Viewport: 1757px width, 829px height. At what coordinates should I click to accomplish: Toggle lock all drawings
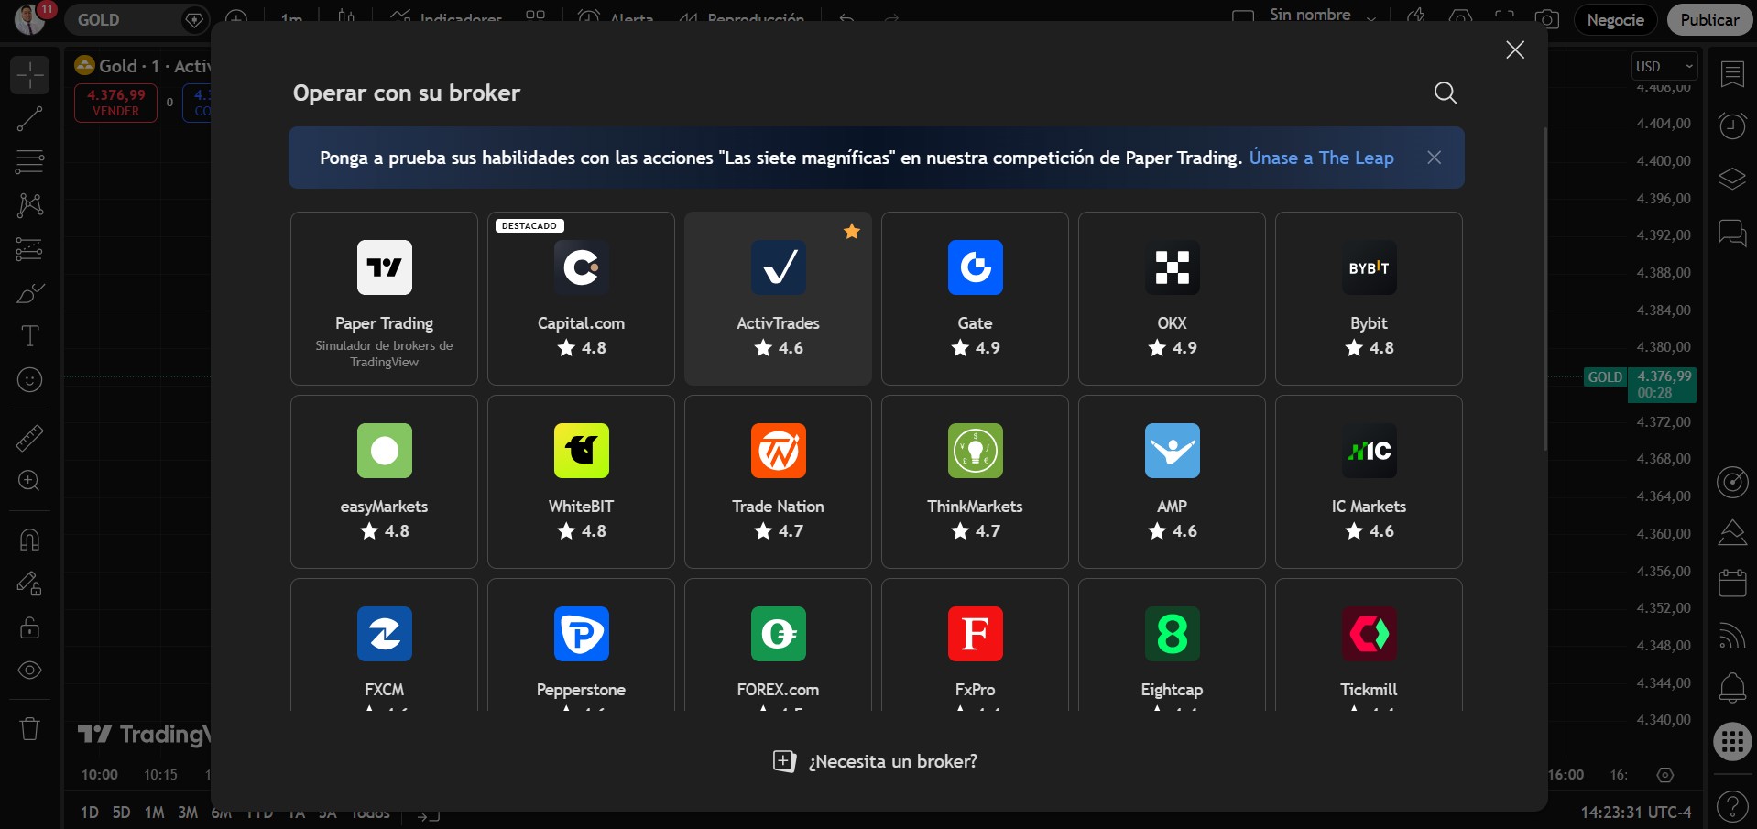[x=29, y=627]
